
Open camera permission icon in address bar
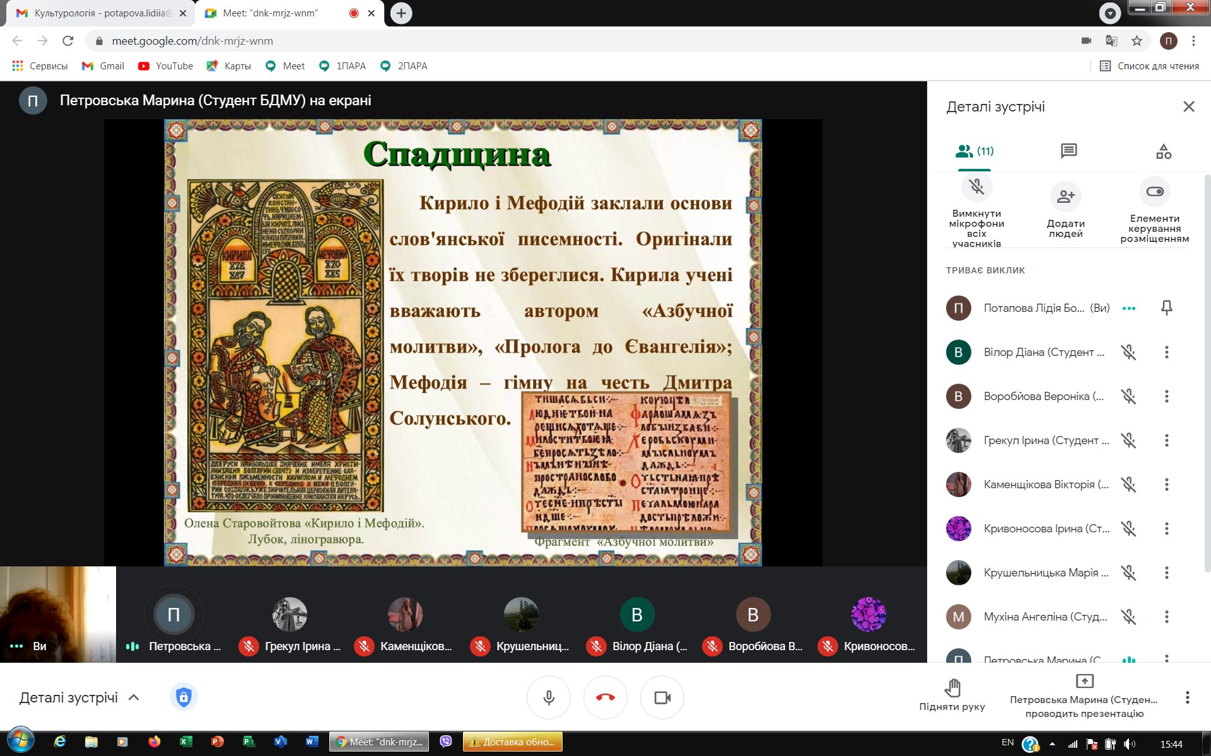click(1086, 41)
